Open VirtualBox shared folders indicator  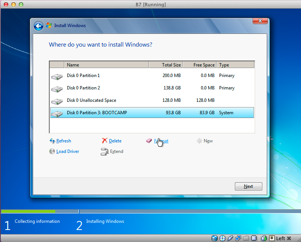246,238
